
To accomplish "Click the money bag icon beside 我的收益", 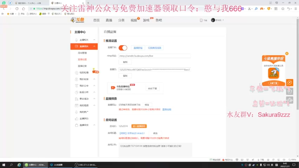I will 77,79.
